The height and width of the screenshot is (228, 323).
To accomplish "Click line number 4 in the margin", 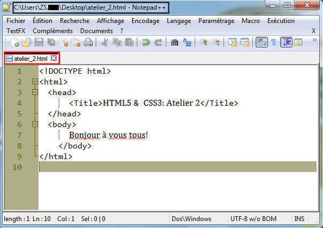I will 19,103.
